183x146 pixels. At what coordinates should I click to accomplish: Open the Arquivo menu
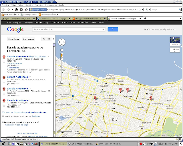pyautogui.click(x=5, y=5)
